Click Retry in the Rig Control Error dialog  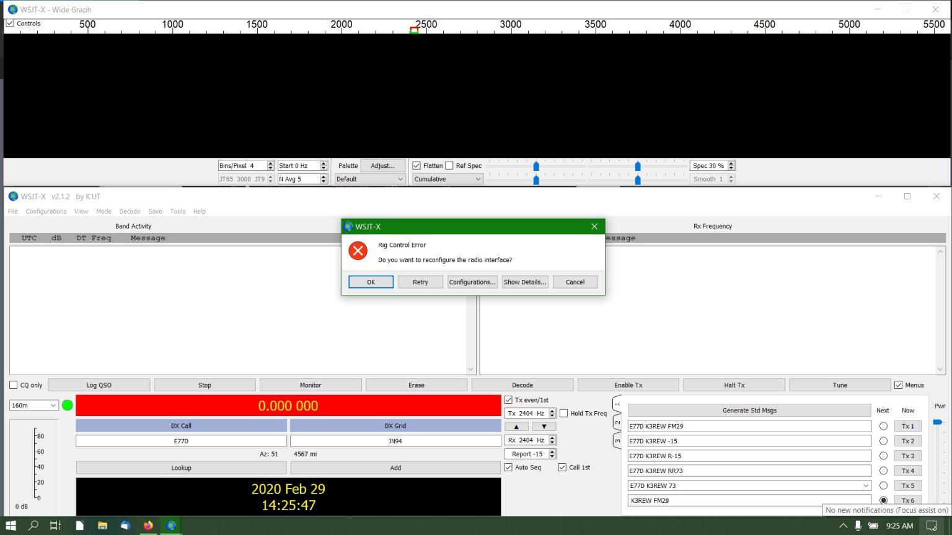pos(420,282)
